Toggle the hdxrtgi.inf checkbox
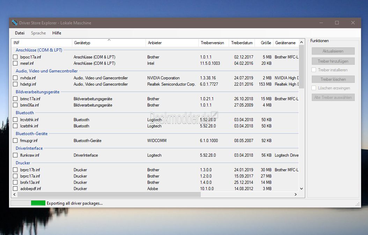This screenshot has width=368, height=235. tap(15, 84)
